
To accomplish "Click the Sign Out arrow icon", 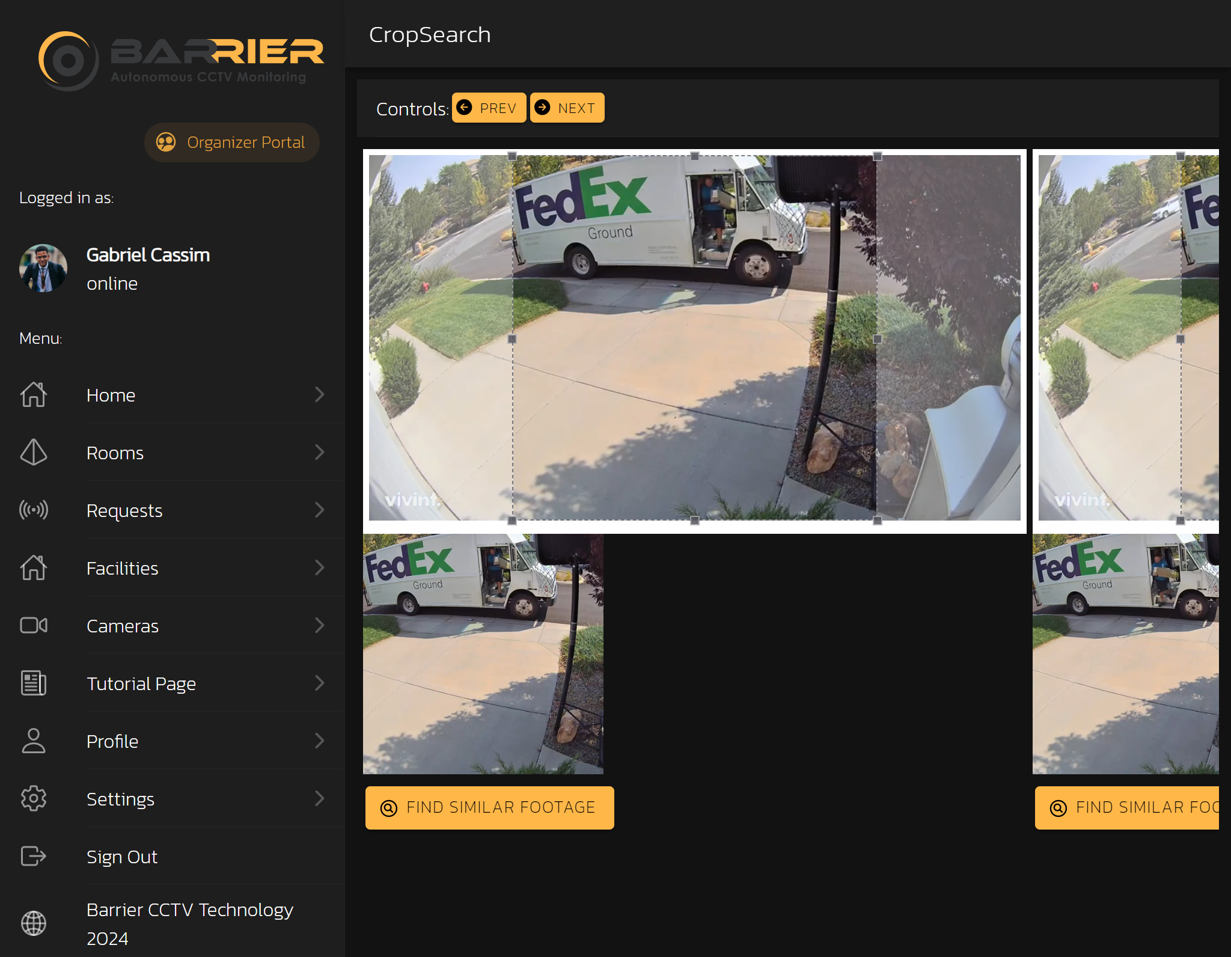I will pyautogui.click(x=34, y=856).
